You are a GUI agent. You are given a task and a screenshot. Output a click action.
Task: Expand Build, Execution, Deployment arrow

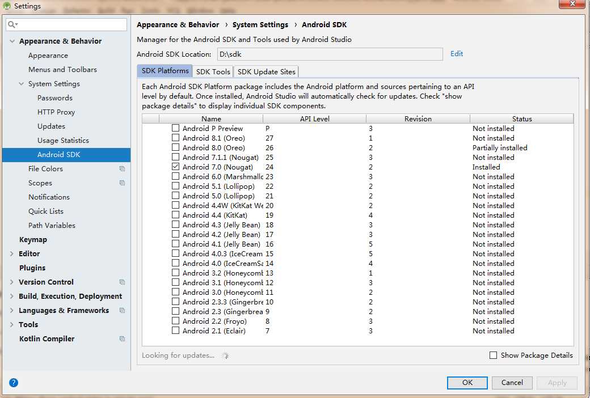(12, 296)
